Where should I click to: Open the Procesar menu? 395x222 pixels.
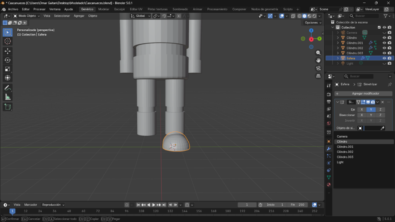(x=39, y=9)
